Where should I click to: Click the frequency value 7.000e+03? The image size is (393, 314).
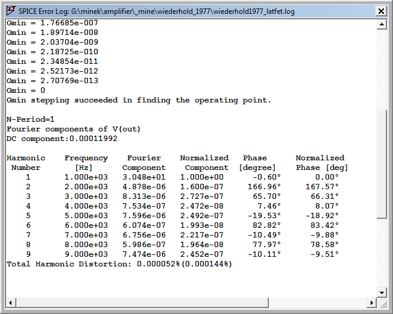pos(86,235)
